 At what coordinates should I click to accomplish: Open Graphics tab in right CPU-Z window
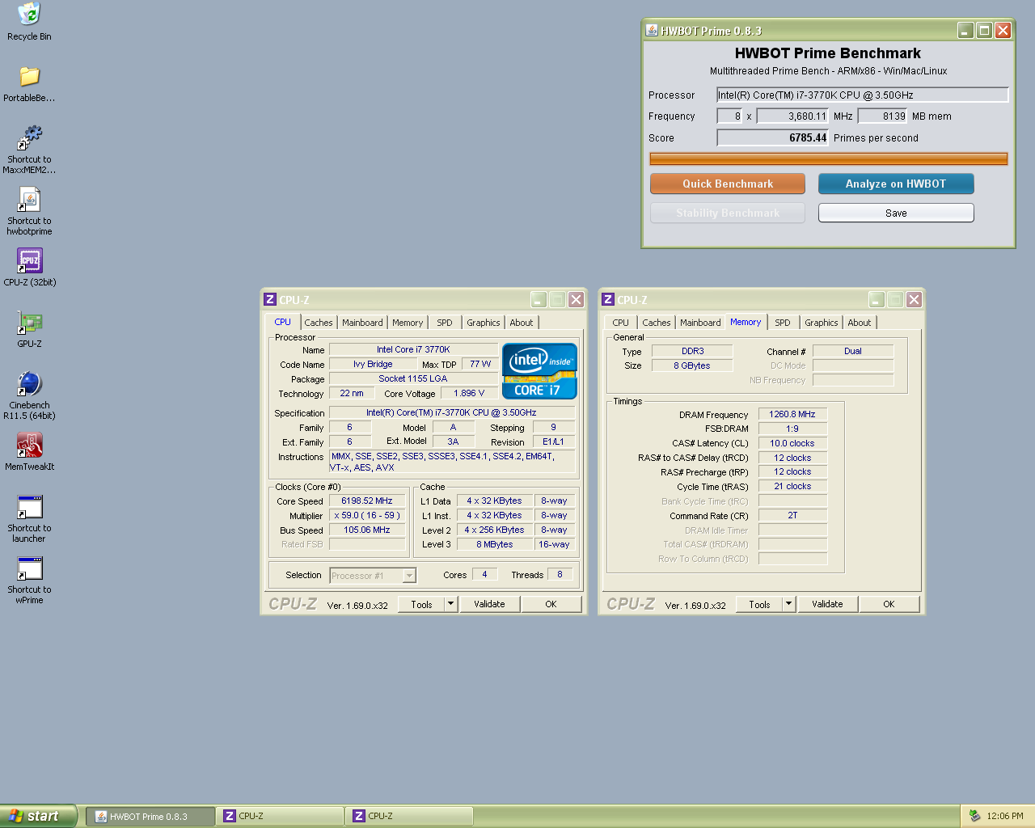[x=822, y=323]
